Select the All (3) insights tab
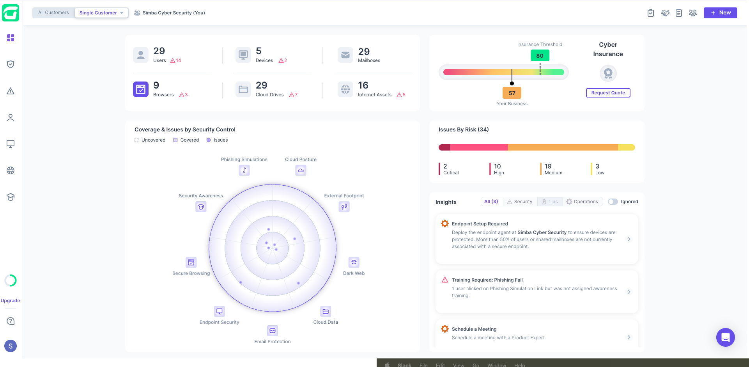The height and width of the screenshot is (367, 749). click(x=491, y=202)
